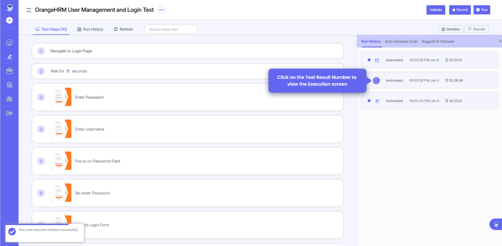Switch to Suggest AI Testcase tab
Image resolution: width=502 pixels, height=246 pixels.
[438, 41]
